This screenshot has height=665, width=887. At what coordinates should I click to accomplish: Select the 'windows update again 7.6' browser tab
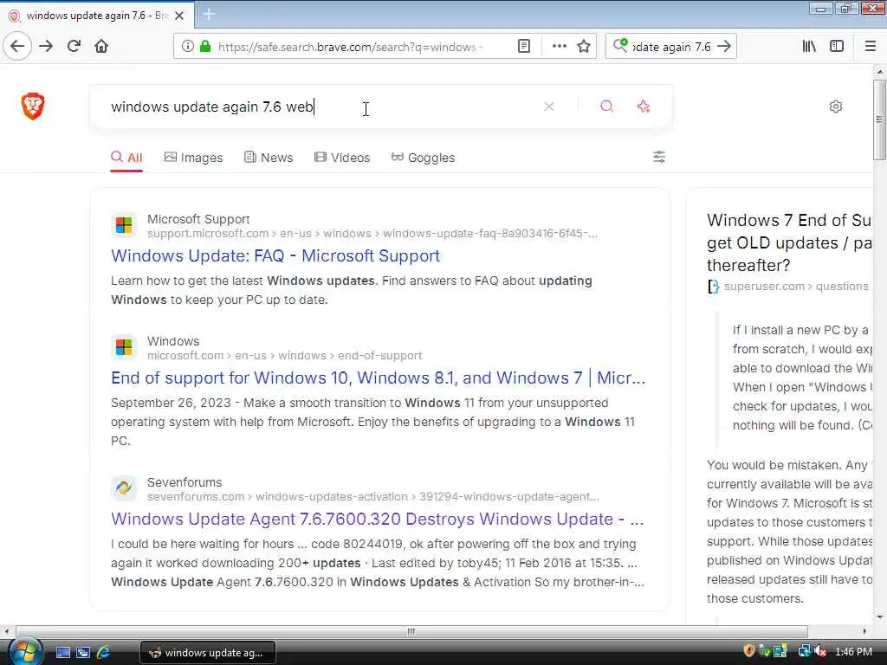97,16
